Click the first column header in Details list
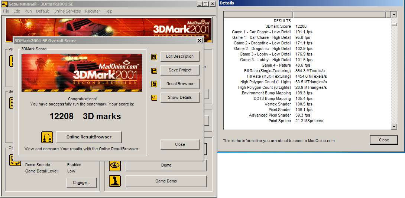 click(258, 14)
